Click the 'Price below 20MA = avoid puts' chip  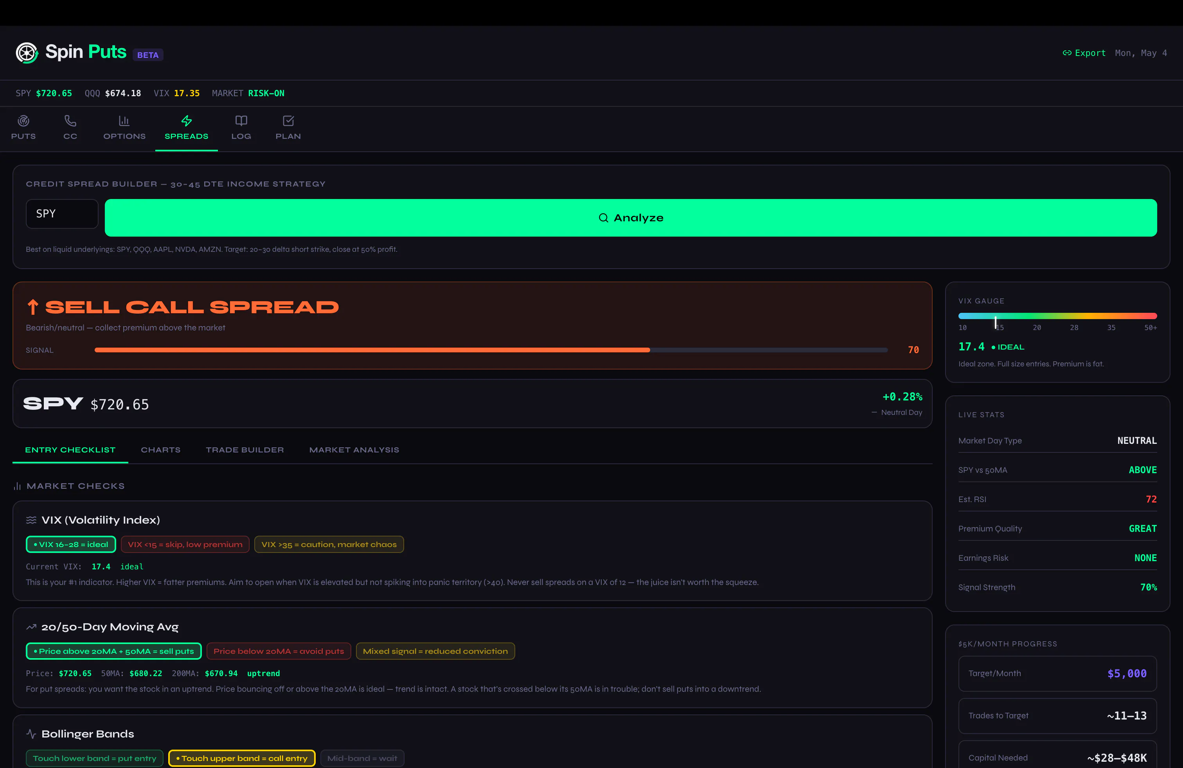coord(279,651)
